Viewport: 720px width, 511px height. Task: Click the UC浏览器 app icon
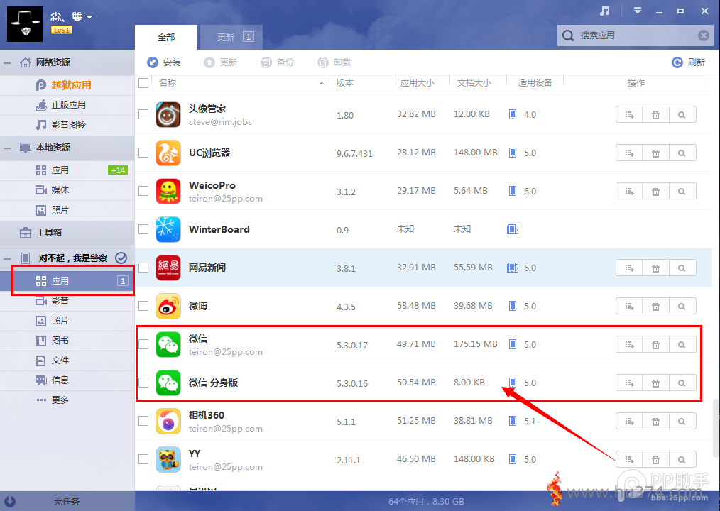(x=168, y=153)
